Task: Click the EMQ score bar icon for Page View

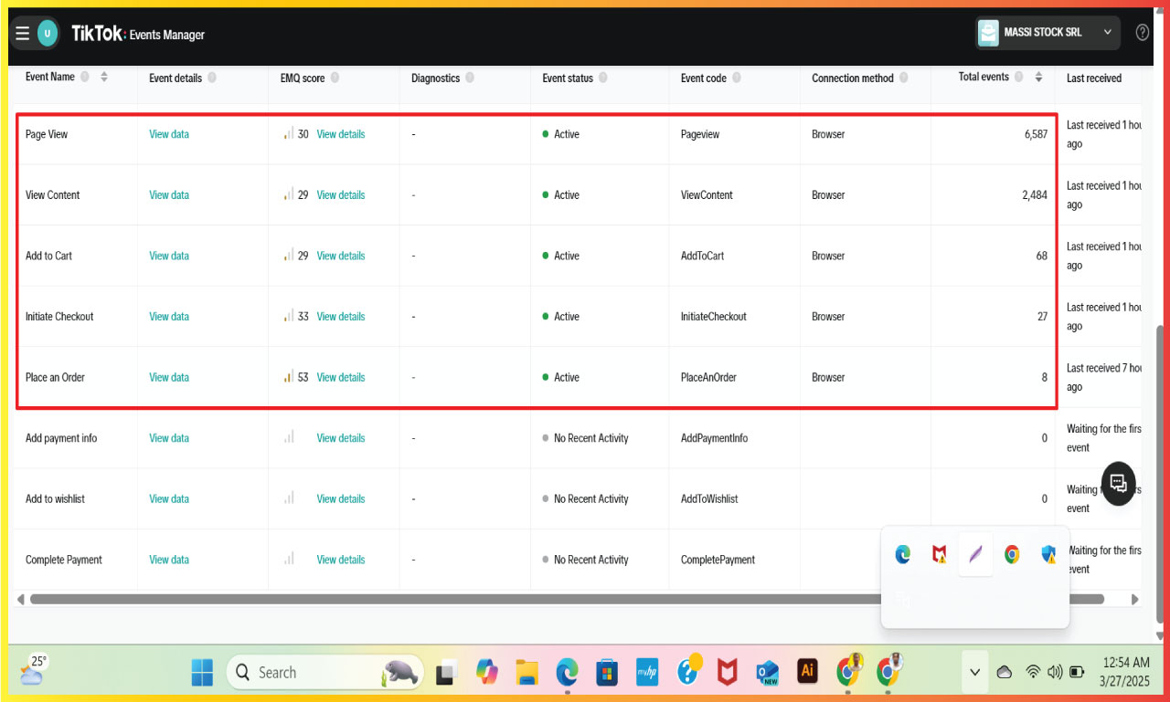Action: pos(291,133)
